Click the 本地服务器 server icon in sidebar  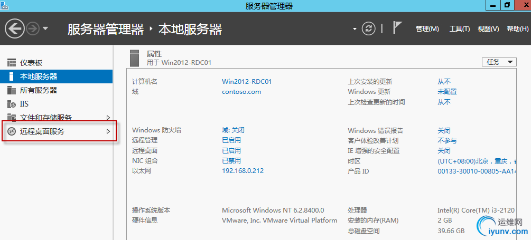click(x=12, y=76)
